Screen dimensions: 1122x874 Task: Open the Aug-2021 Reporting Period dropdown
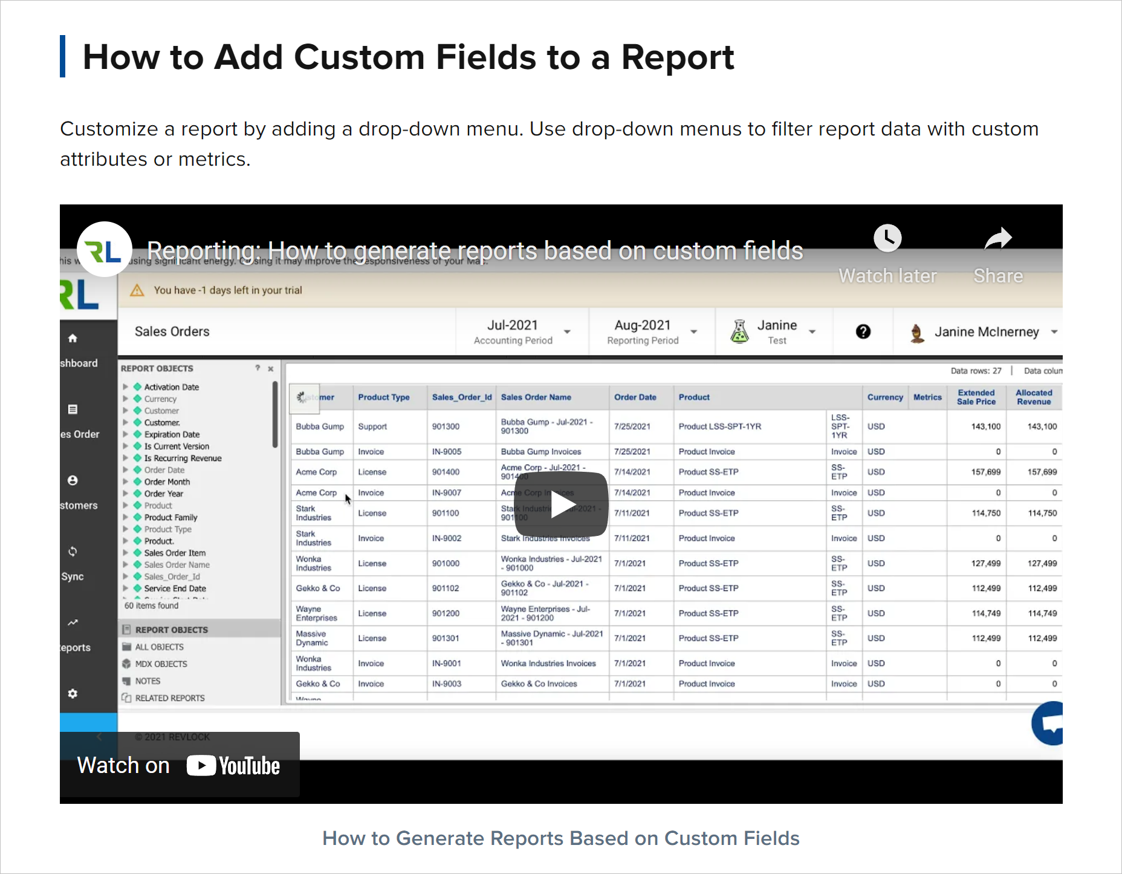pyautogui.click(x=652, y=331)
